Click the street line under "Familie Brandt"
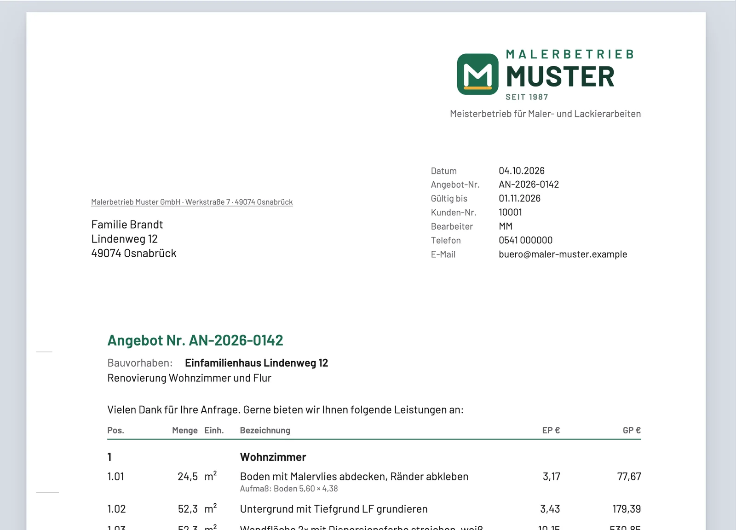 (124, 239)
